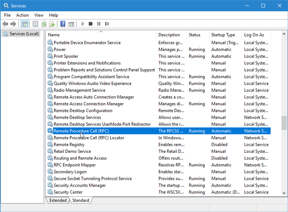Select Portable Device Enumerator Service row

(159, 42)
